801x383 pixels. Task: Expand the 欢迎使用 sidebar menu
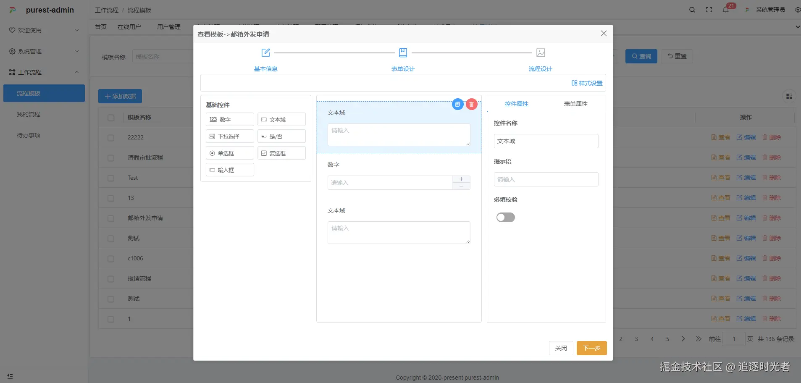44,30
